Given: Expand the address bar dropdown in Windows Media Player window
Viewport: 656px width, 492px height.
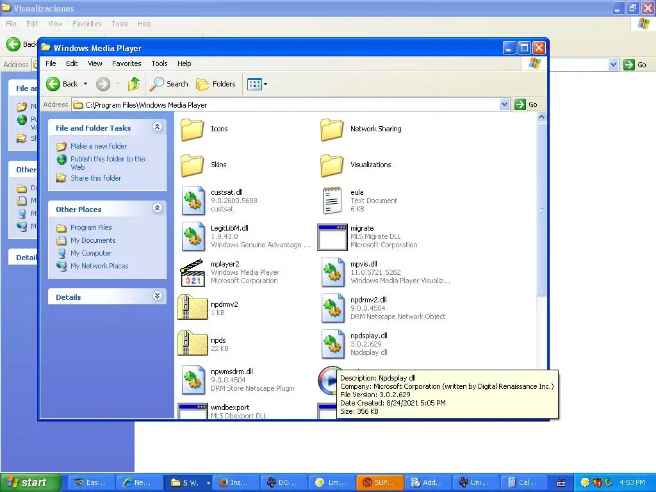Looking at the screenshot, I should point(504,104).
